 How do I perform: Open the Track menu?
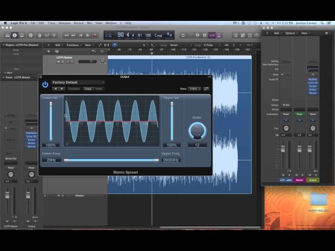point(51,23)
